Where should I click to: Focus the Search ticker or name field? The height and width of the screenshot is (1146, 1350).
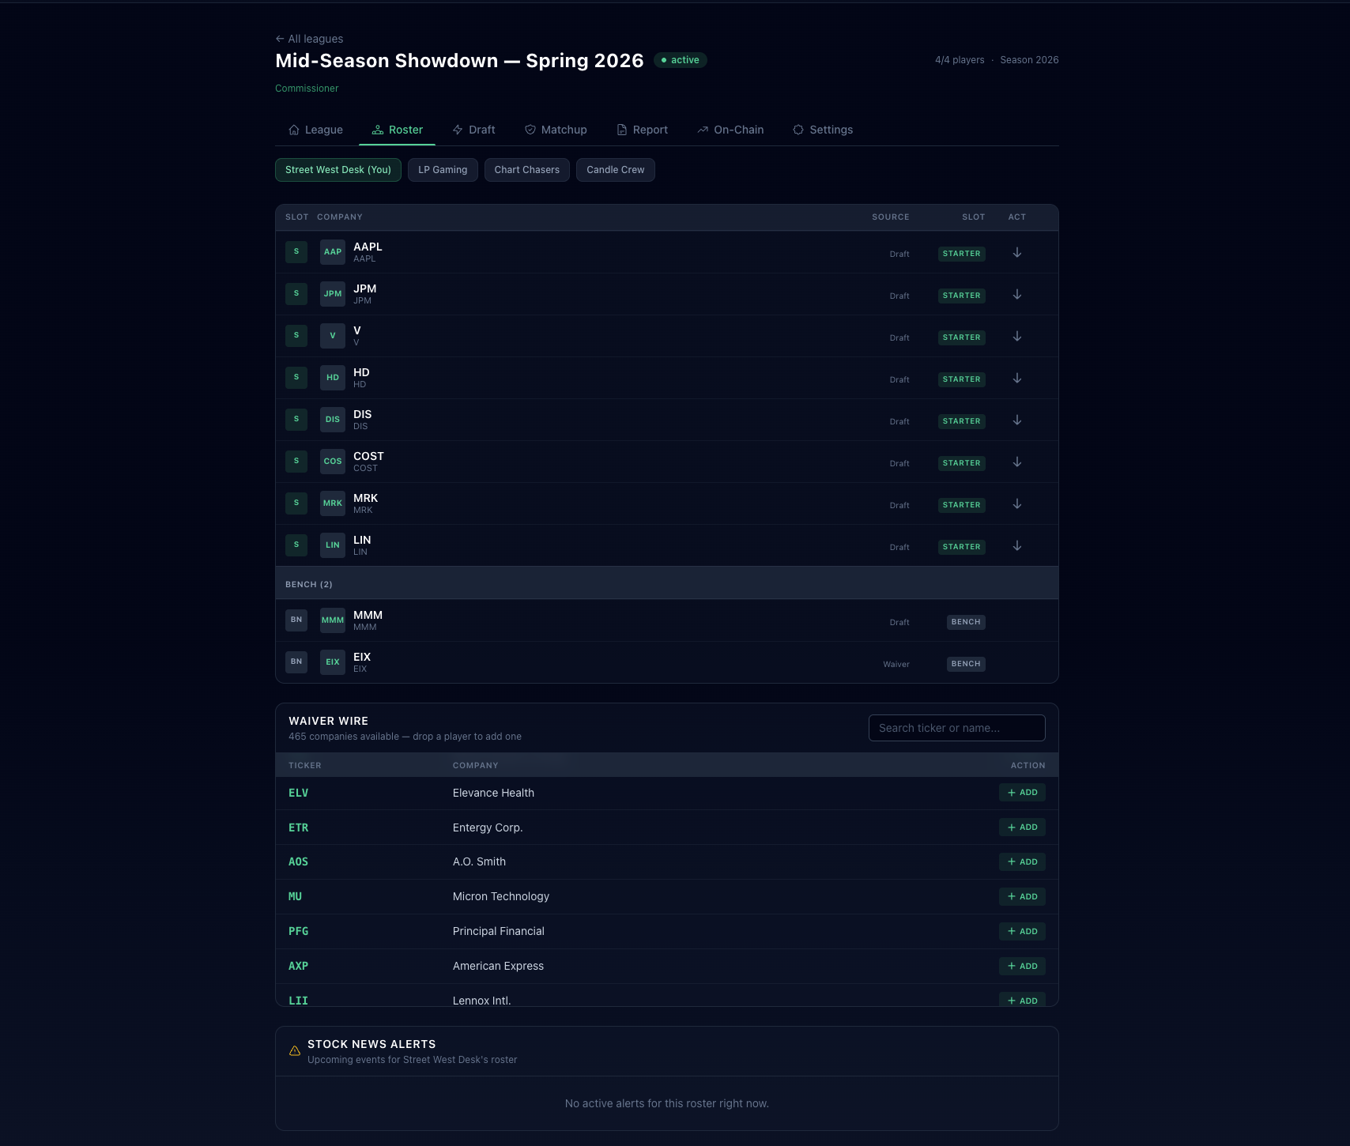point(957,728)
